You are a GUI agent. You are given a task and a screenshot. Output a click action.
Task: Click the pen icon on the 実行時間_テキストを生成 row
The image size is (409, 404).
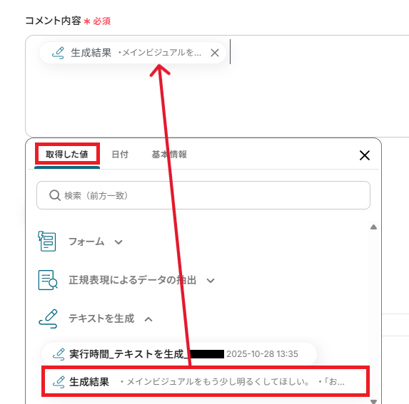tap(59, 354)
